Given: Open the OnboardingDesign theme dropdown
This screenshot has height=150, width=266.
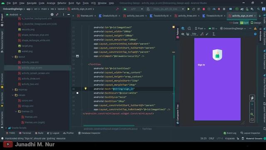Looking at the screenshot, I should 233,28.
